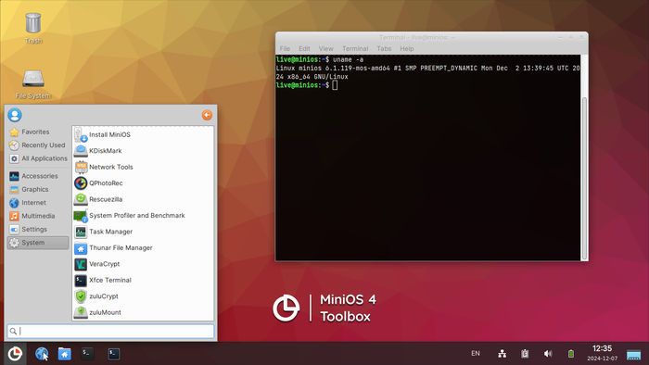Select the Favorites category
649x365 pixels.
[38, 132]
